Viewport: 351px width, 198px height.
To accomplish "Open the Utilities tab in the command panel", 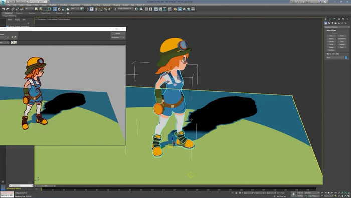I will coord(347,19).
